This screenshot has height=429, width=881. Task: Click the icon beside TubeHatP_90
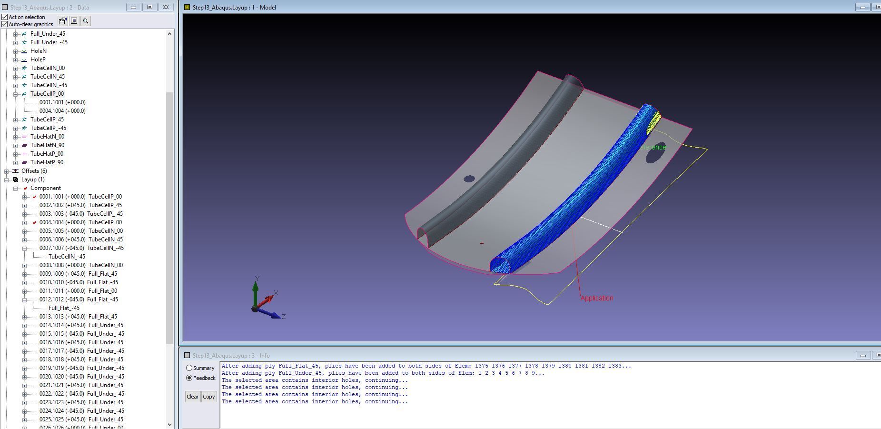point(24,162)
